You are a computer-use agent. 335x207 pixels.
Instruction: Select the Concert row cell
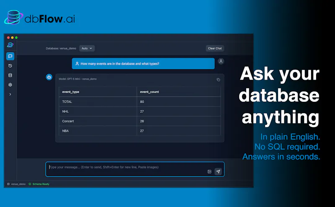[x=98, y=121]
